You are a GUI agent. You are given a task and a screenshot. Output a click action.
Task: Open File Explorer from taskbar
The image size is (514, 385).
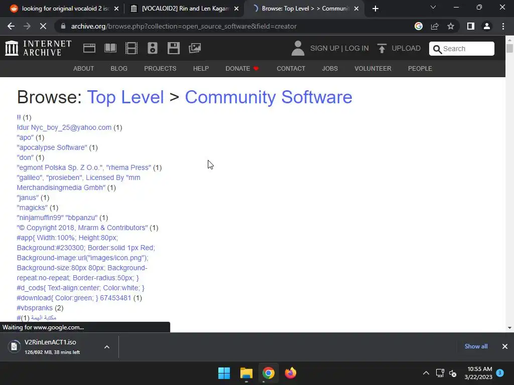[x=246, y=373]
